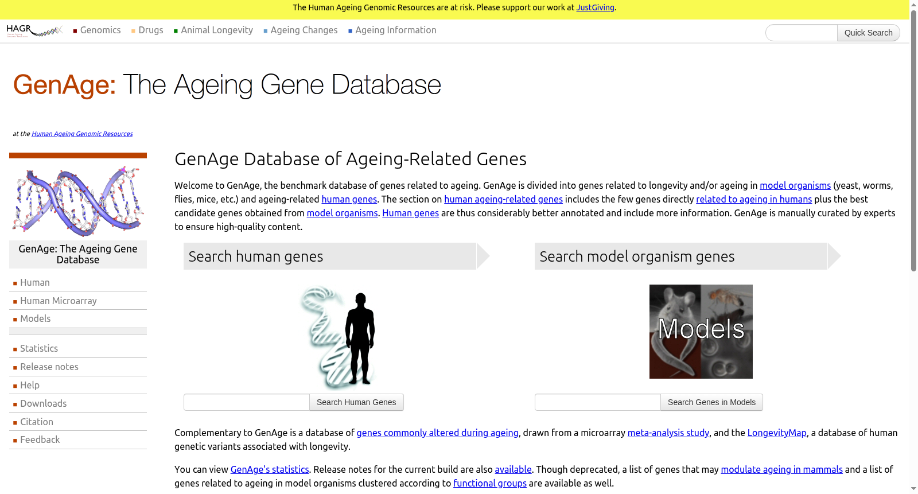Click the Quick Search button

pos(868,33)
